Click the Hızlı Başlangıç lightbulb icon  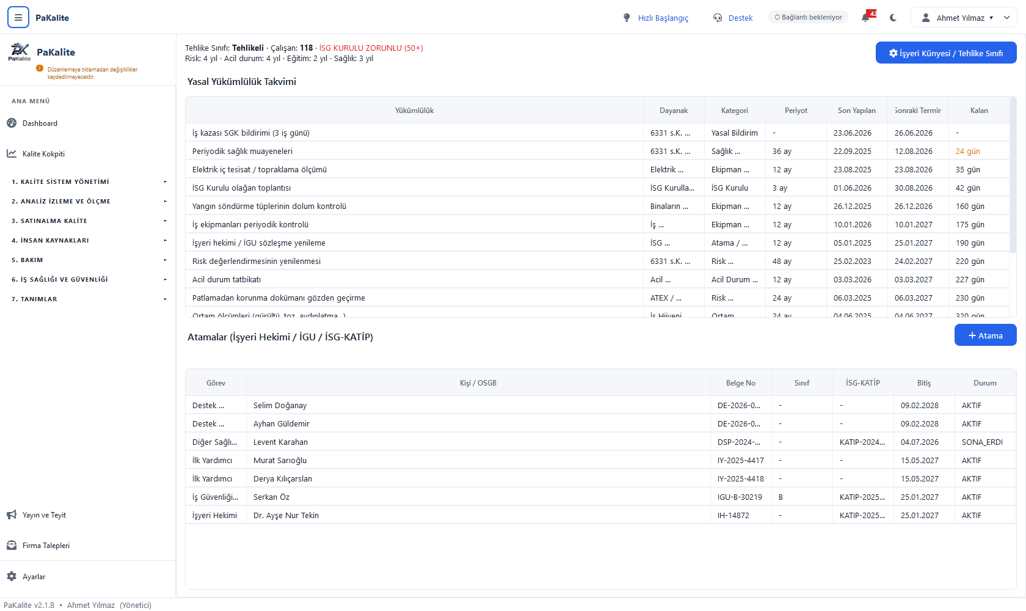pyautogui.click(x=627, y=18)
